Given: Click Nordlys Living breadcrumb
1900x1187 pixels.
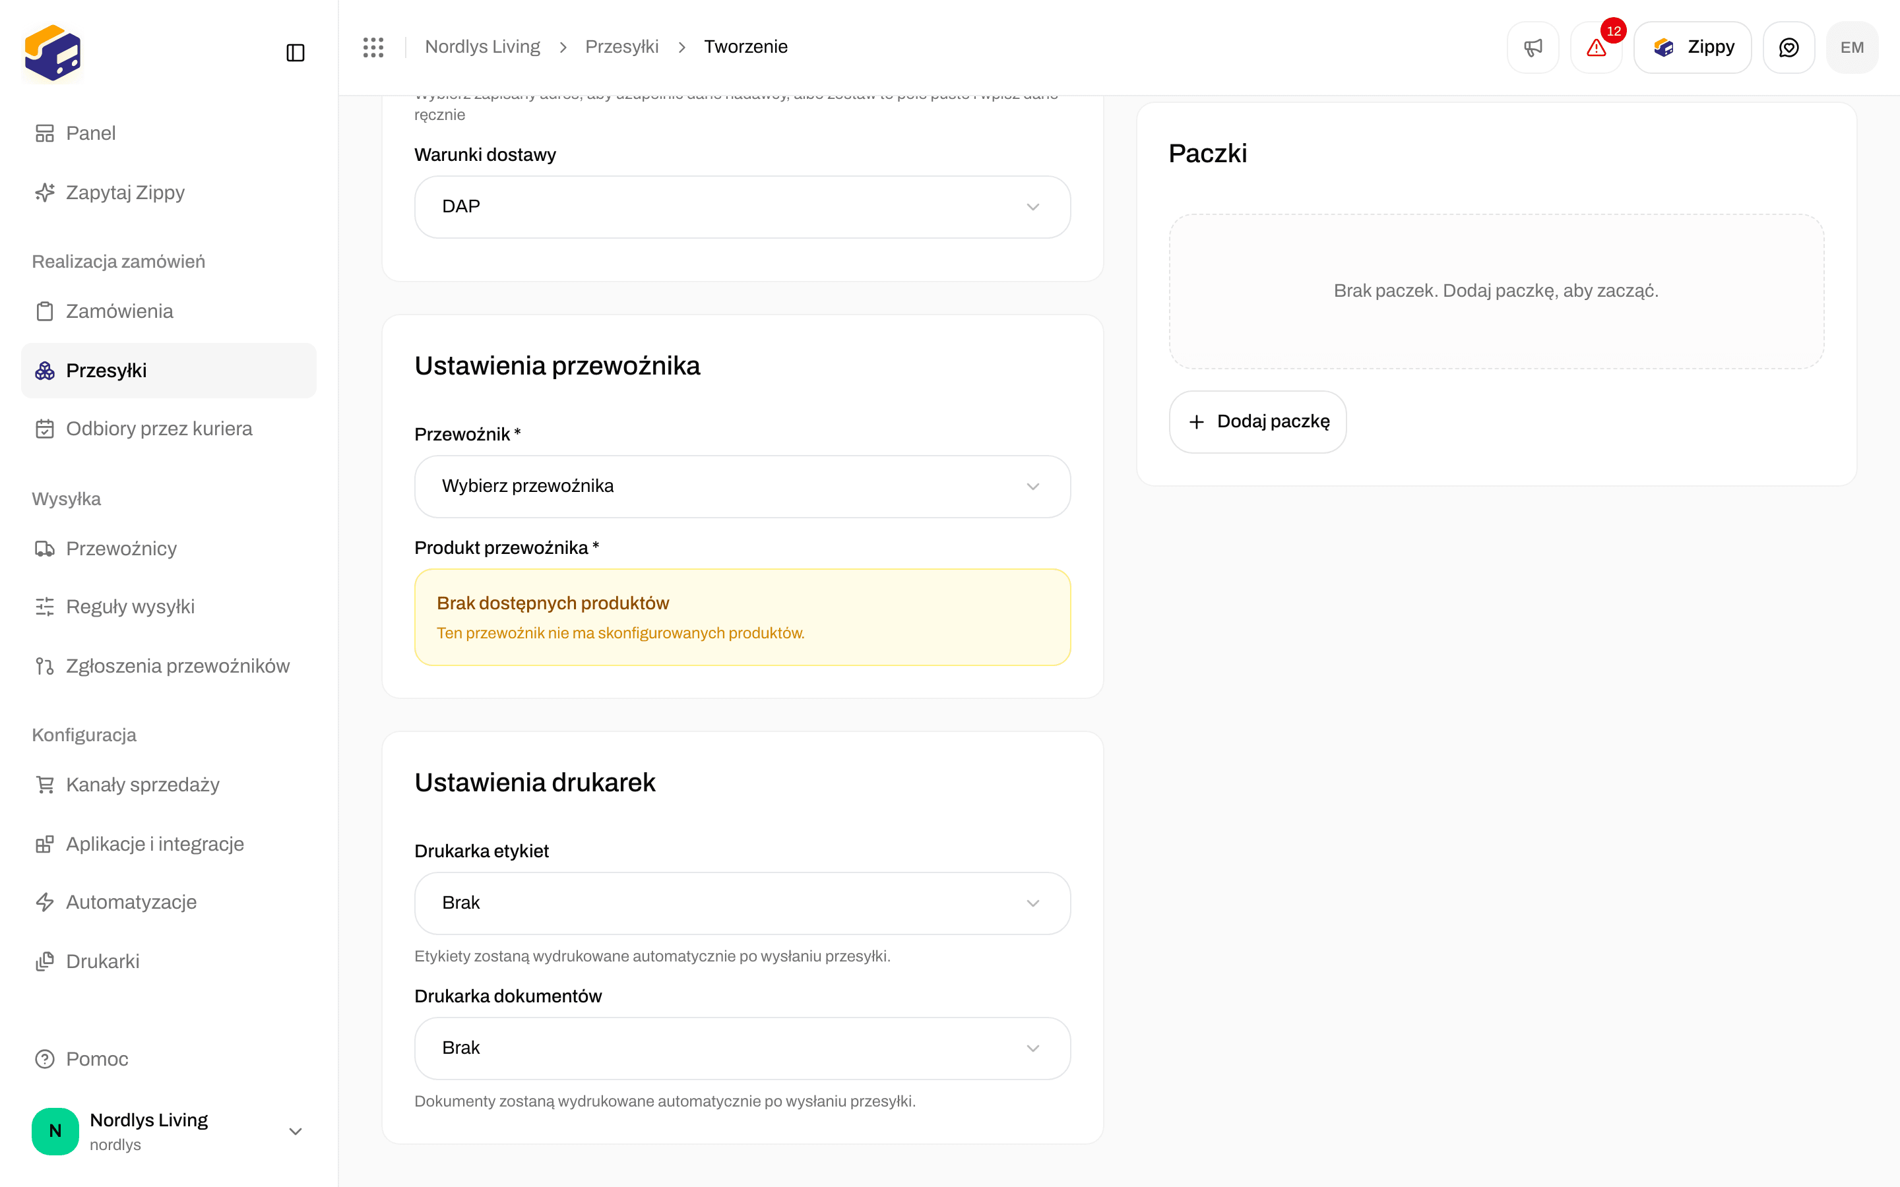Looking at the screenshot, I should (x=482, y=47).
